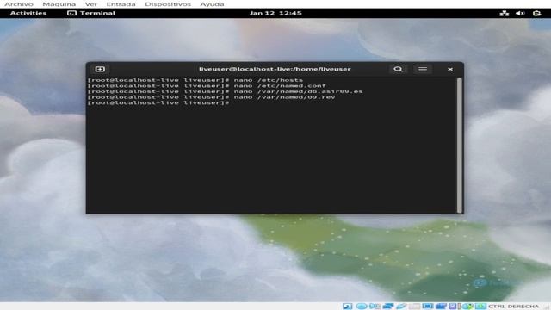Open the GNOME Activities overview
The width and height of the screenshot is (551, 310).
[28, 14]
